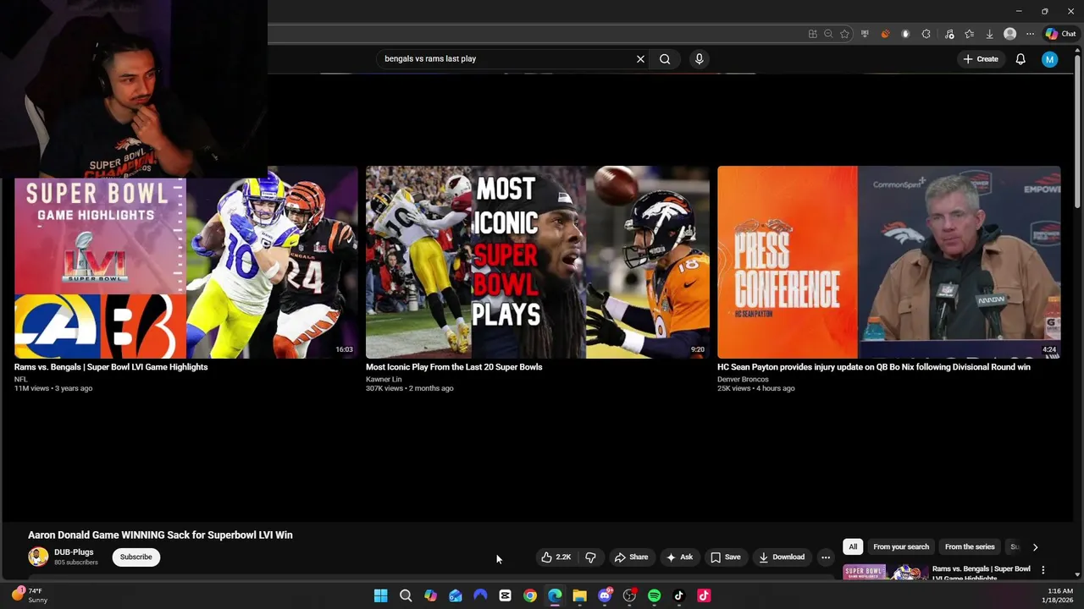This screenshot has height=609, width=1084.
Task: Open the weather widget showing 74°F Sunny
Action: click(x=30, y=595)
